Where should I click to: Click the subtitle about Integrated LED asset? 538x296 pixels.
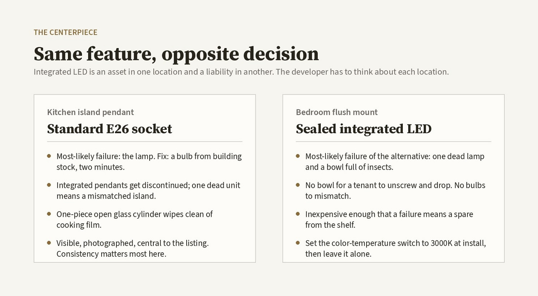[x=241, y=72]
